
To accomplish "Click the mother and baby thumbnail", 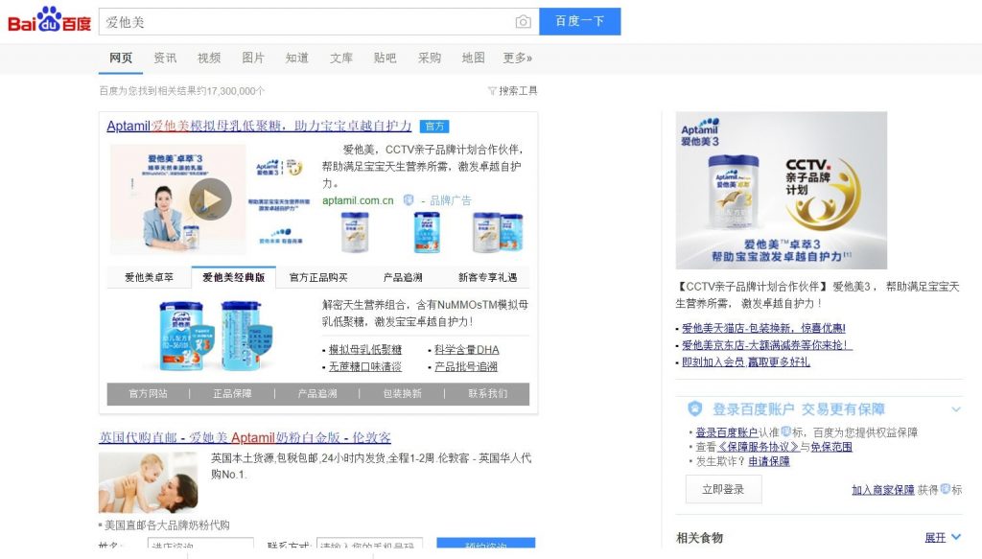I will coord(149,482).
